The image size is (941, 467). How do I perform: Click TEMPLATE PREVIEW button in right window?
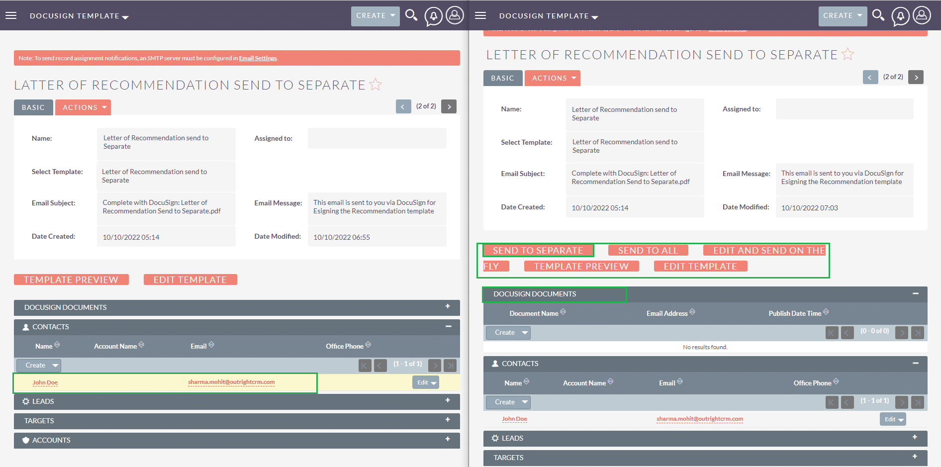point(581,266)
